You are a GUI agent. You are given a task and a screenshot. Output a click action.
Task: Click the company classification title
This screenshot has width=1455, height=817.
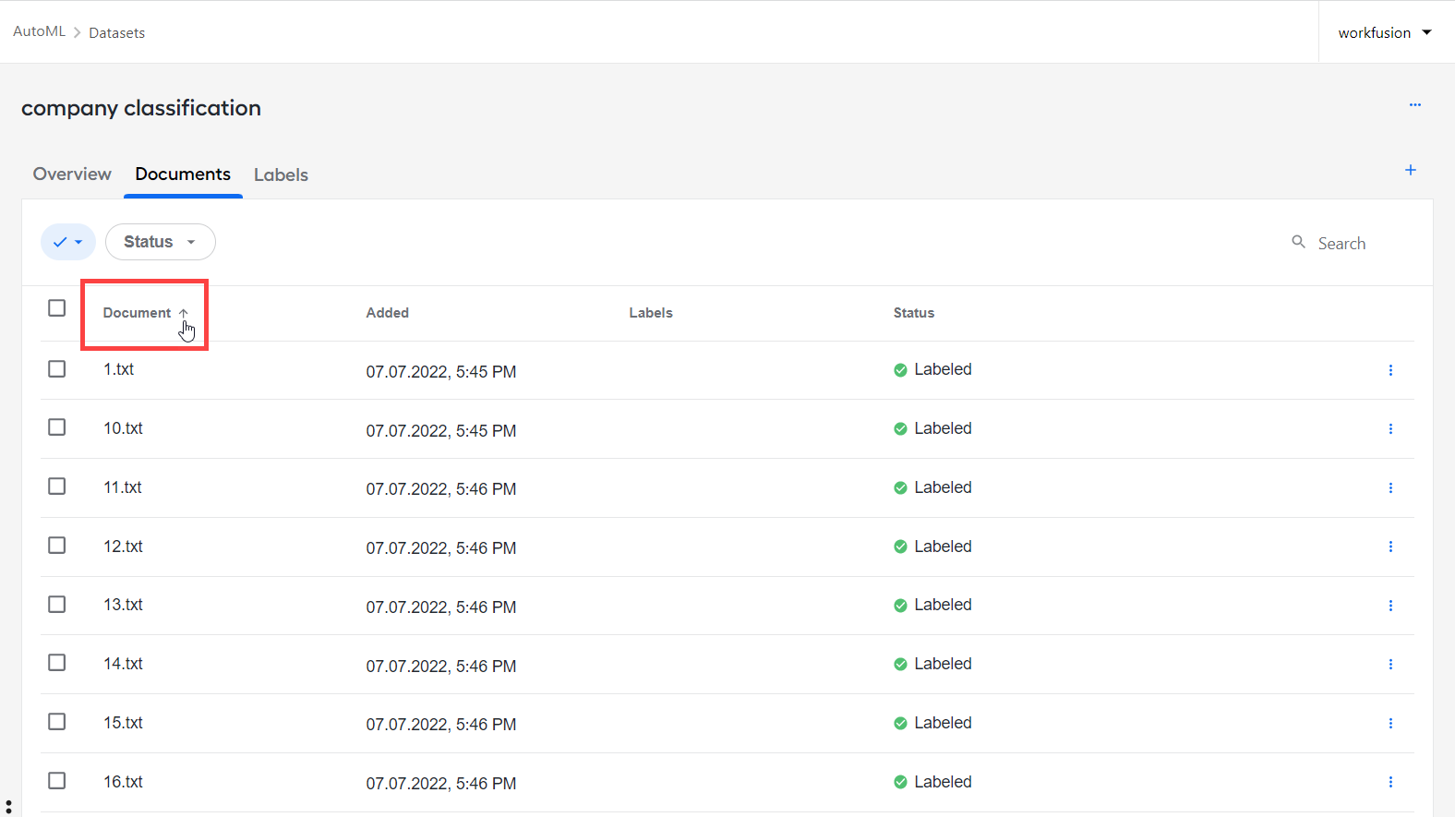(141, 108)
